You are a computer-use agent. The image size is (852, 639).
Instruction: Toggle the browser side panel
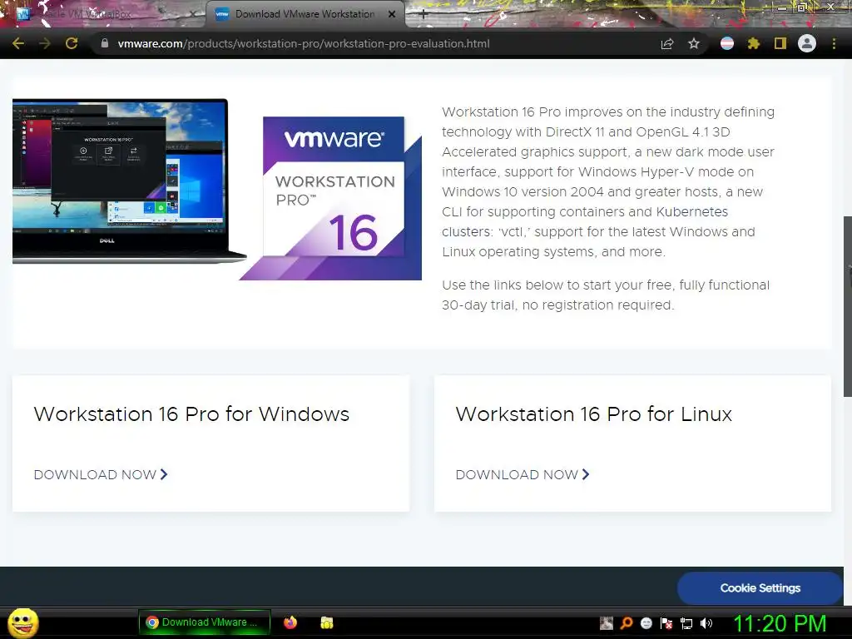tap(780, 43)
